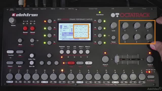Click the up arrow navigation key
Image resolution: width=162 pixels, height=91 pixels.
49,56
